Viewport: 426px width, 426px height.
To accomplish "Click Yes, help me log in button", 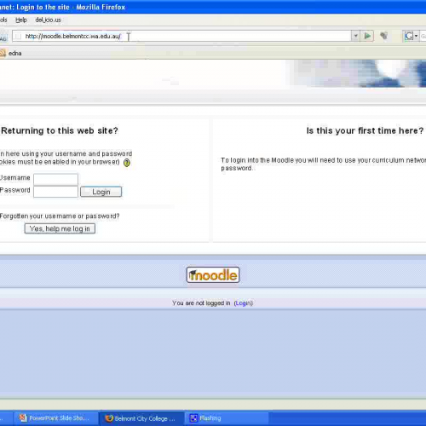I will click(x=60, y=228).
